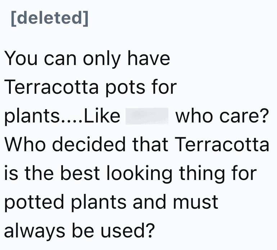Viewport: 277px width, 250px height.
Task: Click the blurred censored word after Like
Action: point(147,116)
